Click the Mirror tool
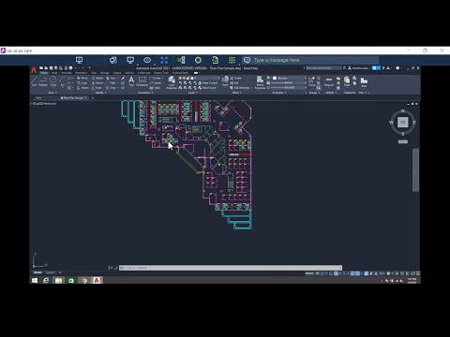Image resolution: width=450 pixels, height=337 pixels. [97, 83]
